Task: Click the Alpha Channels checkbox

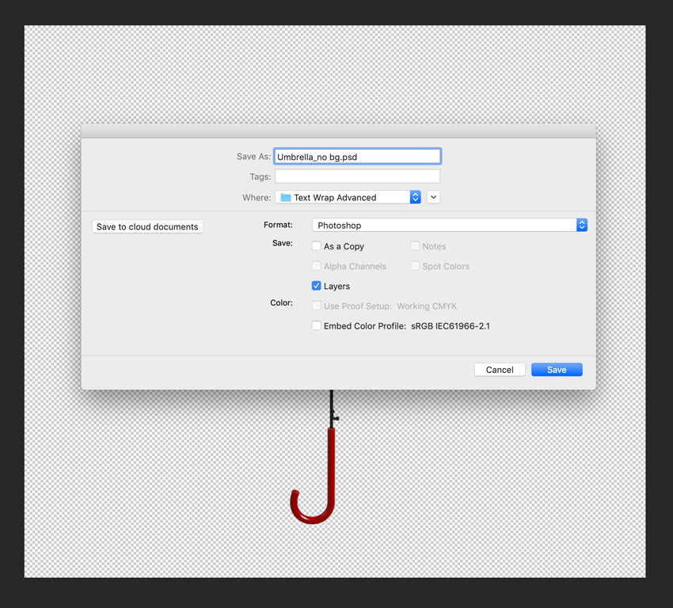Action: coord(317,266)
